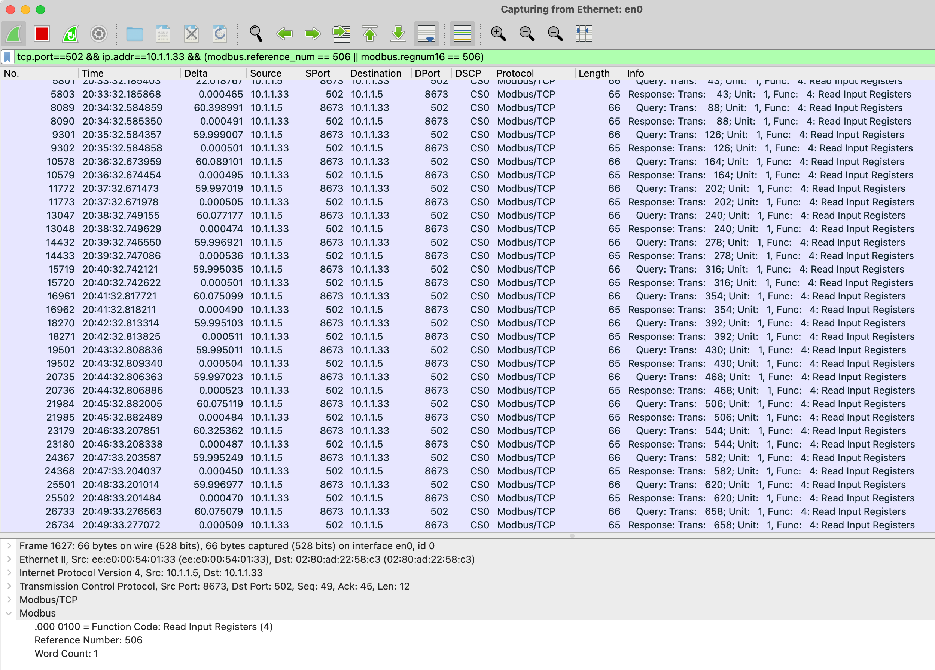Viewport: 935px width, 670px height.
Task: Jump to the first packet
Action: point(370,34)
